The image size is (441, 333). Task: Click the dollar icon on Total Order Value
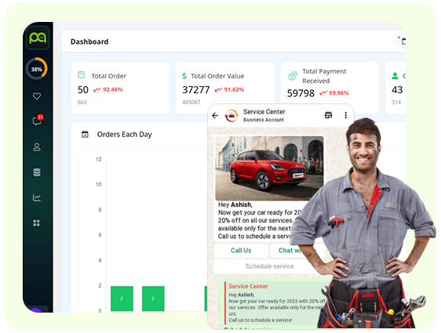tap(184, 76)
